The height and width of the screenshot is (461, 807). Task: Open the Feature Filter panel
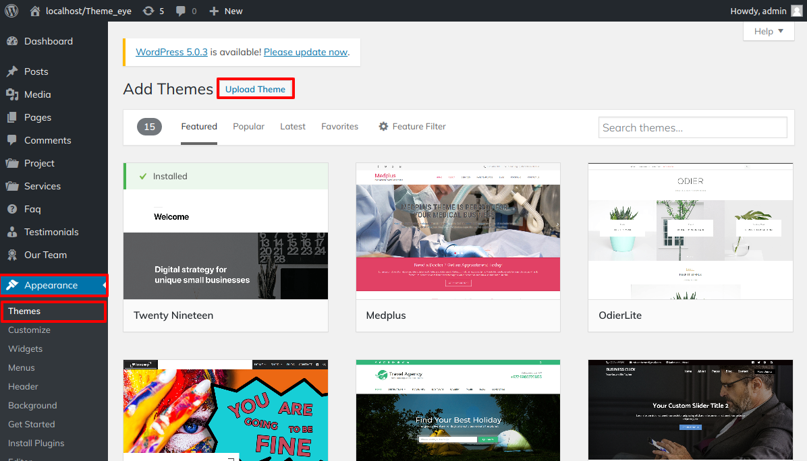click(x=412, y=127)
